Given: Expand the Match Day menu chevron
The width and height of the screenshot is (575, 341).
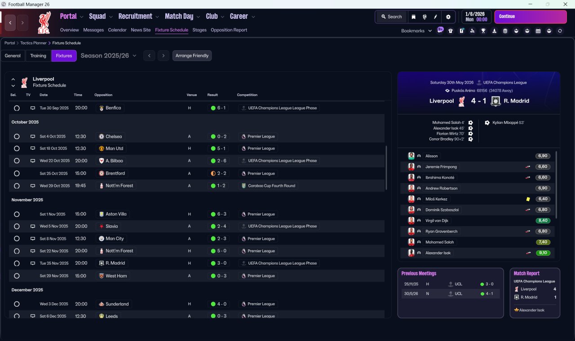Looking at the screenshot, I should coord(198,17).
